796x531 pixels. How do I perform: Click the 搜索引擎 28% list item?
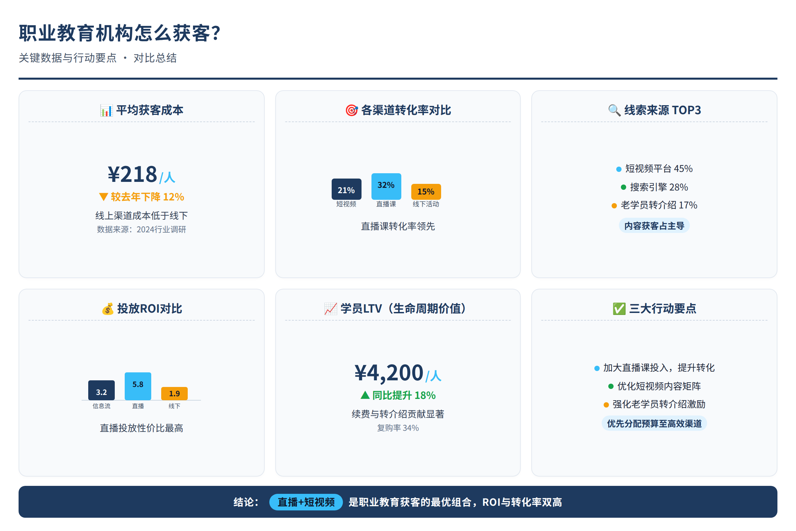pyautogui.click(x=654, y=187)
